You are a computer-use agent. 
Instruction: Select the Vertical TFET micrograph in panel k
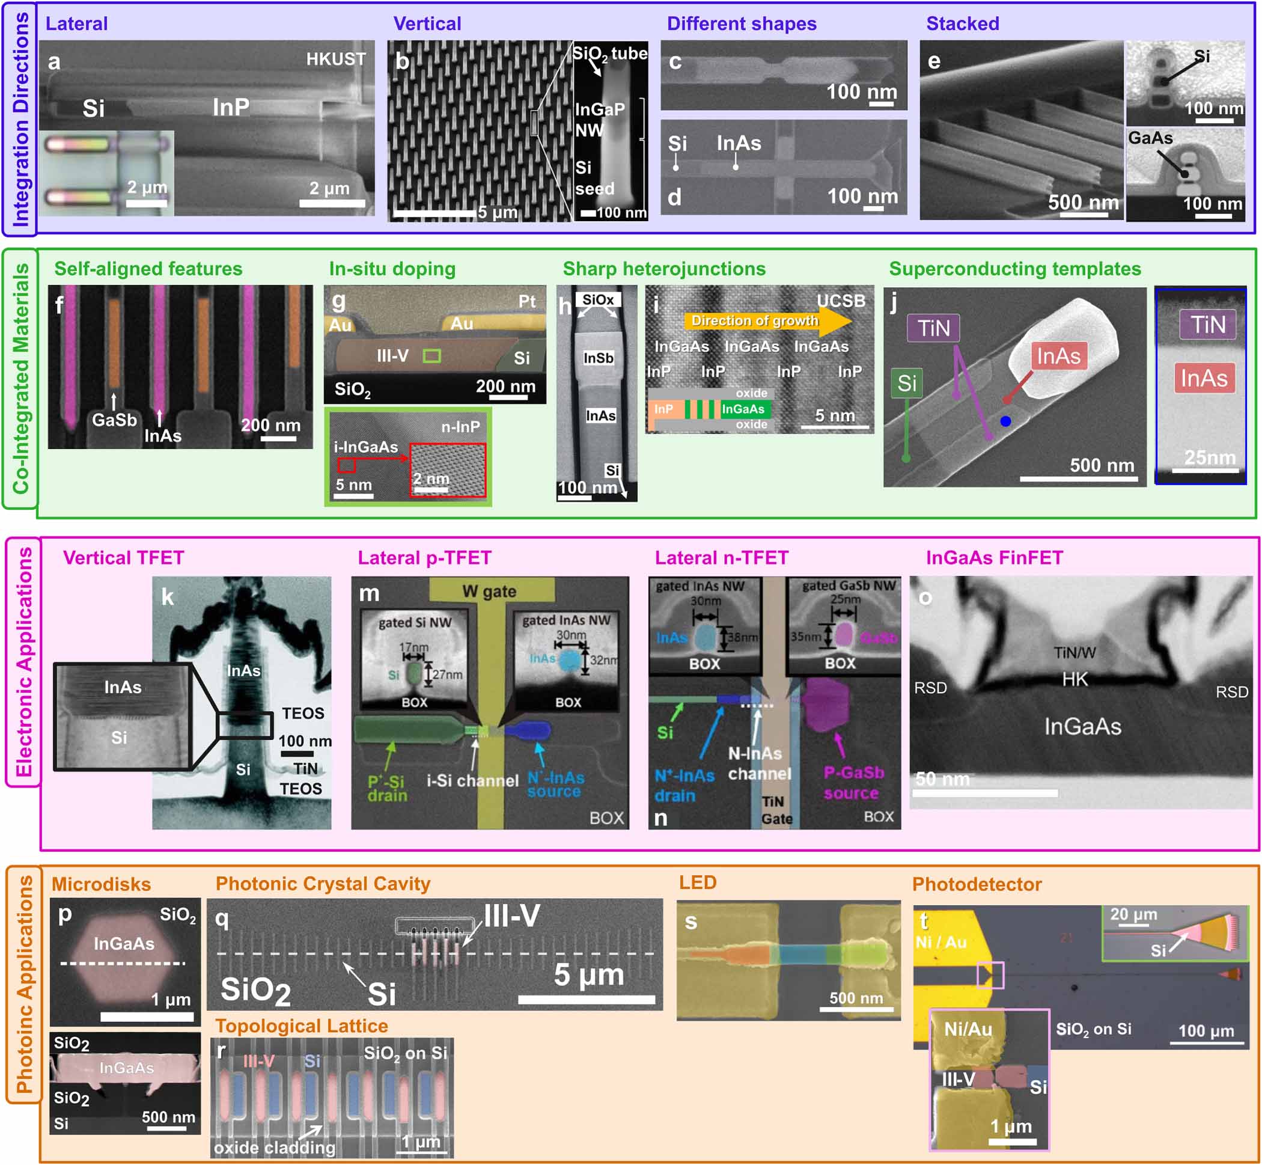tap(246, 694)
